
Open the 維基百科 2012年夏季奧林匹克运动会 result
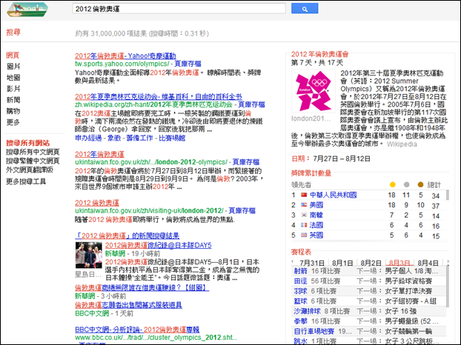[x=159, y=96]
